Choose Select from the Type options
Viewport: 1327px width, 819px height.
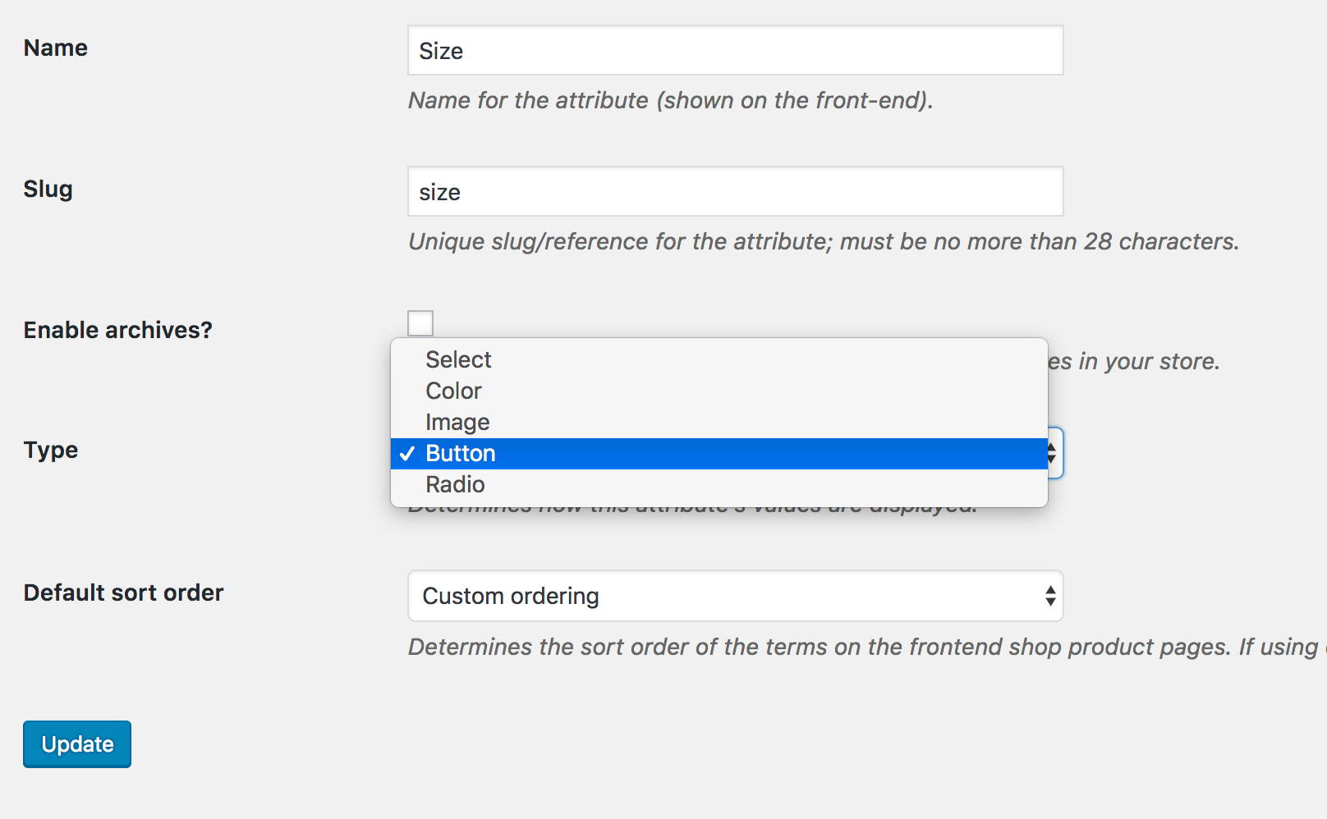point(458,359)
